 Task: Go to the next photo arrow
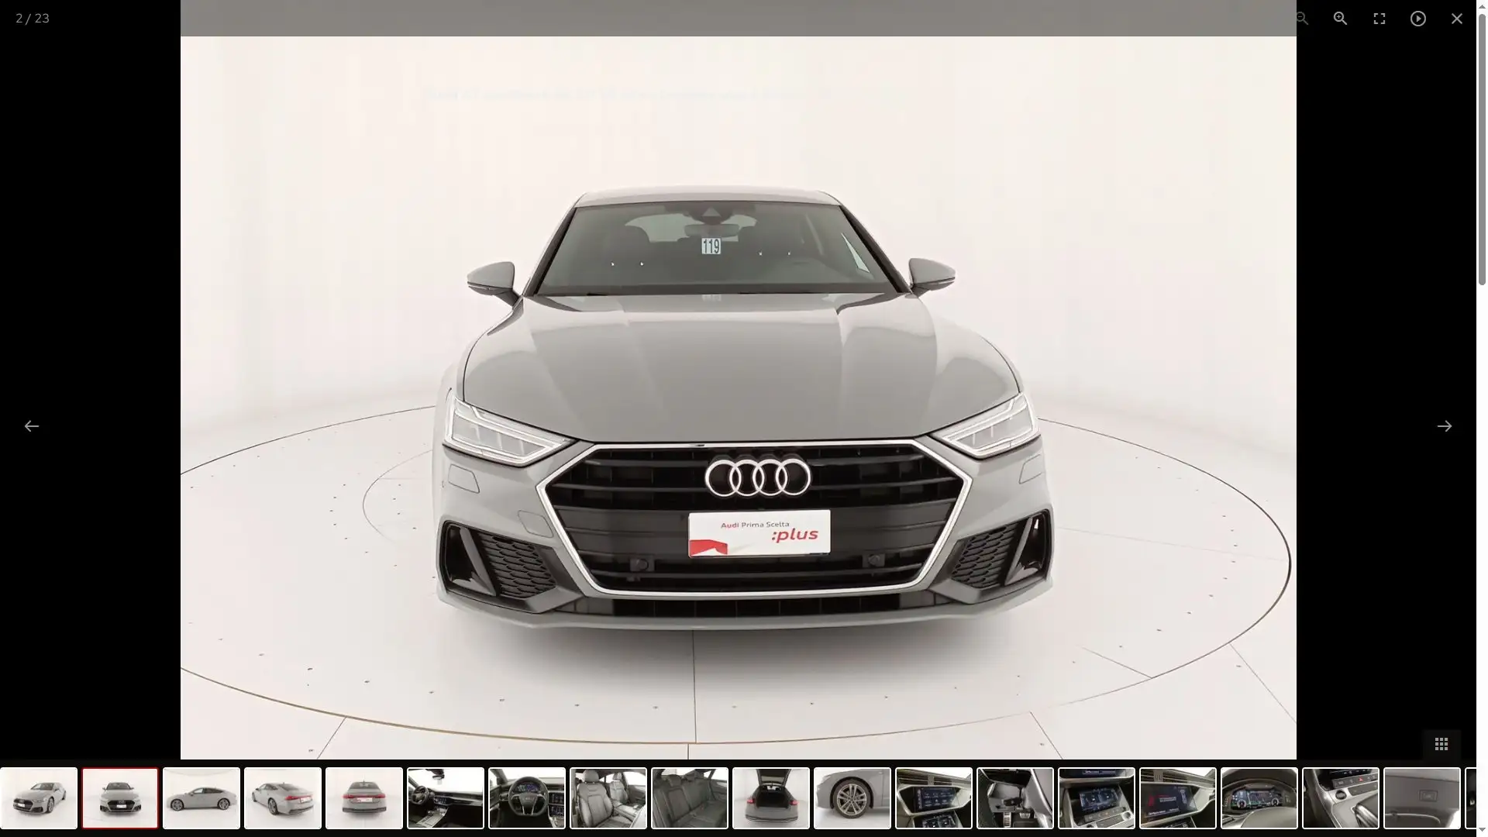(1444, 425)
